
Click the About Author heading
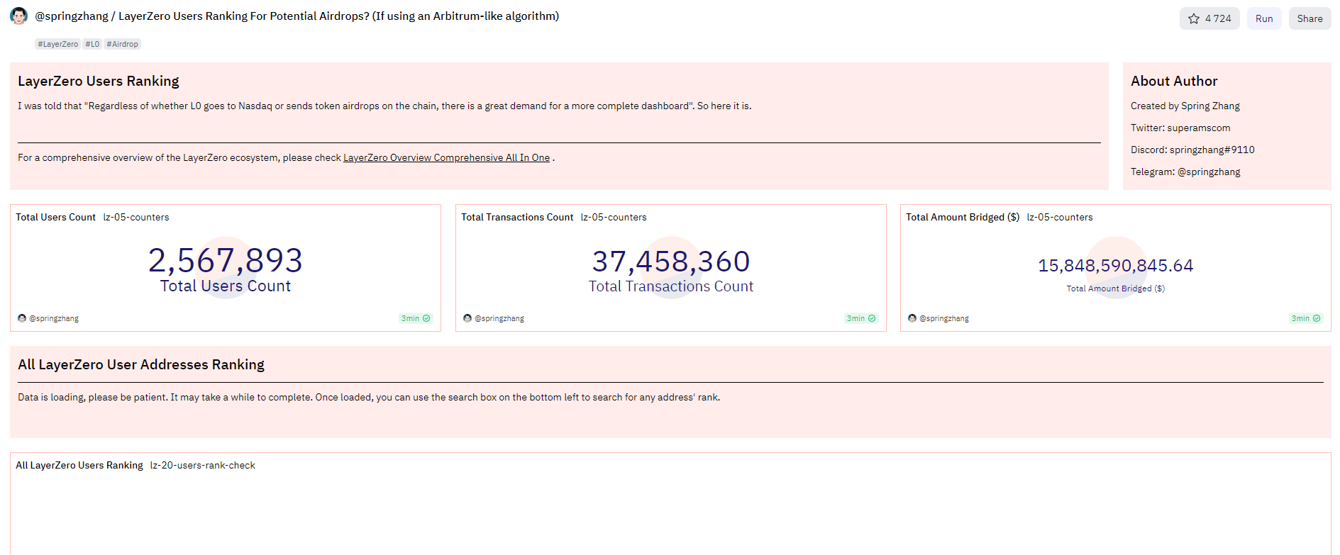click(1174, 81)
